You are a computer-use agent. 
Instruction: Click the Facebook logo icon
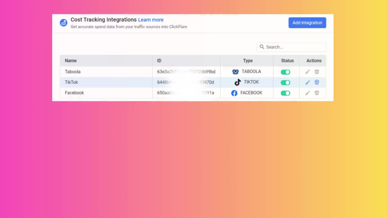(234, 93)
